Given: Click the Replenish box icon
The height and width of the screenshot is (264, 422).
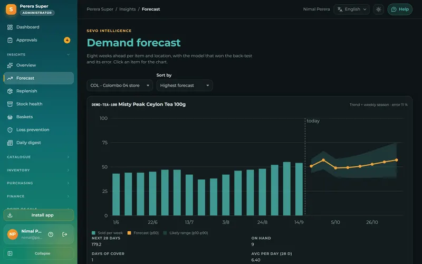Looking at the screenshot, I should [10, 91].
